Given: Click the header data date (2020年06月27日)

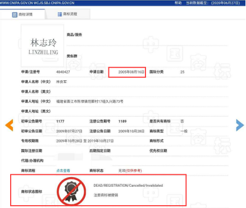Looking at the screenshot, I should 225,3.
